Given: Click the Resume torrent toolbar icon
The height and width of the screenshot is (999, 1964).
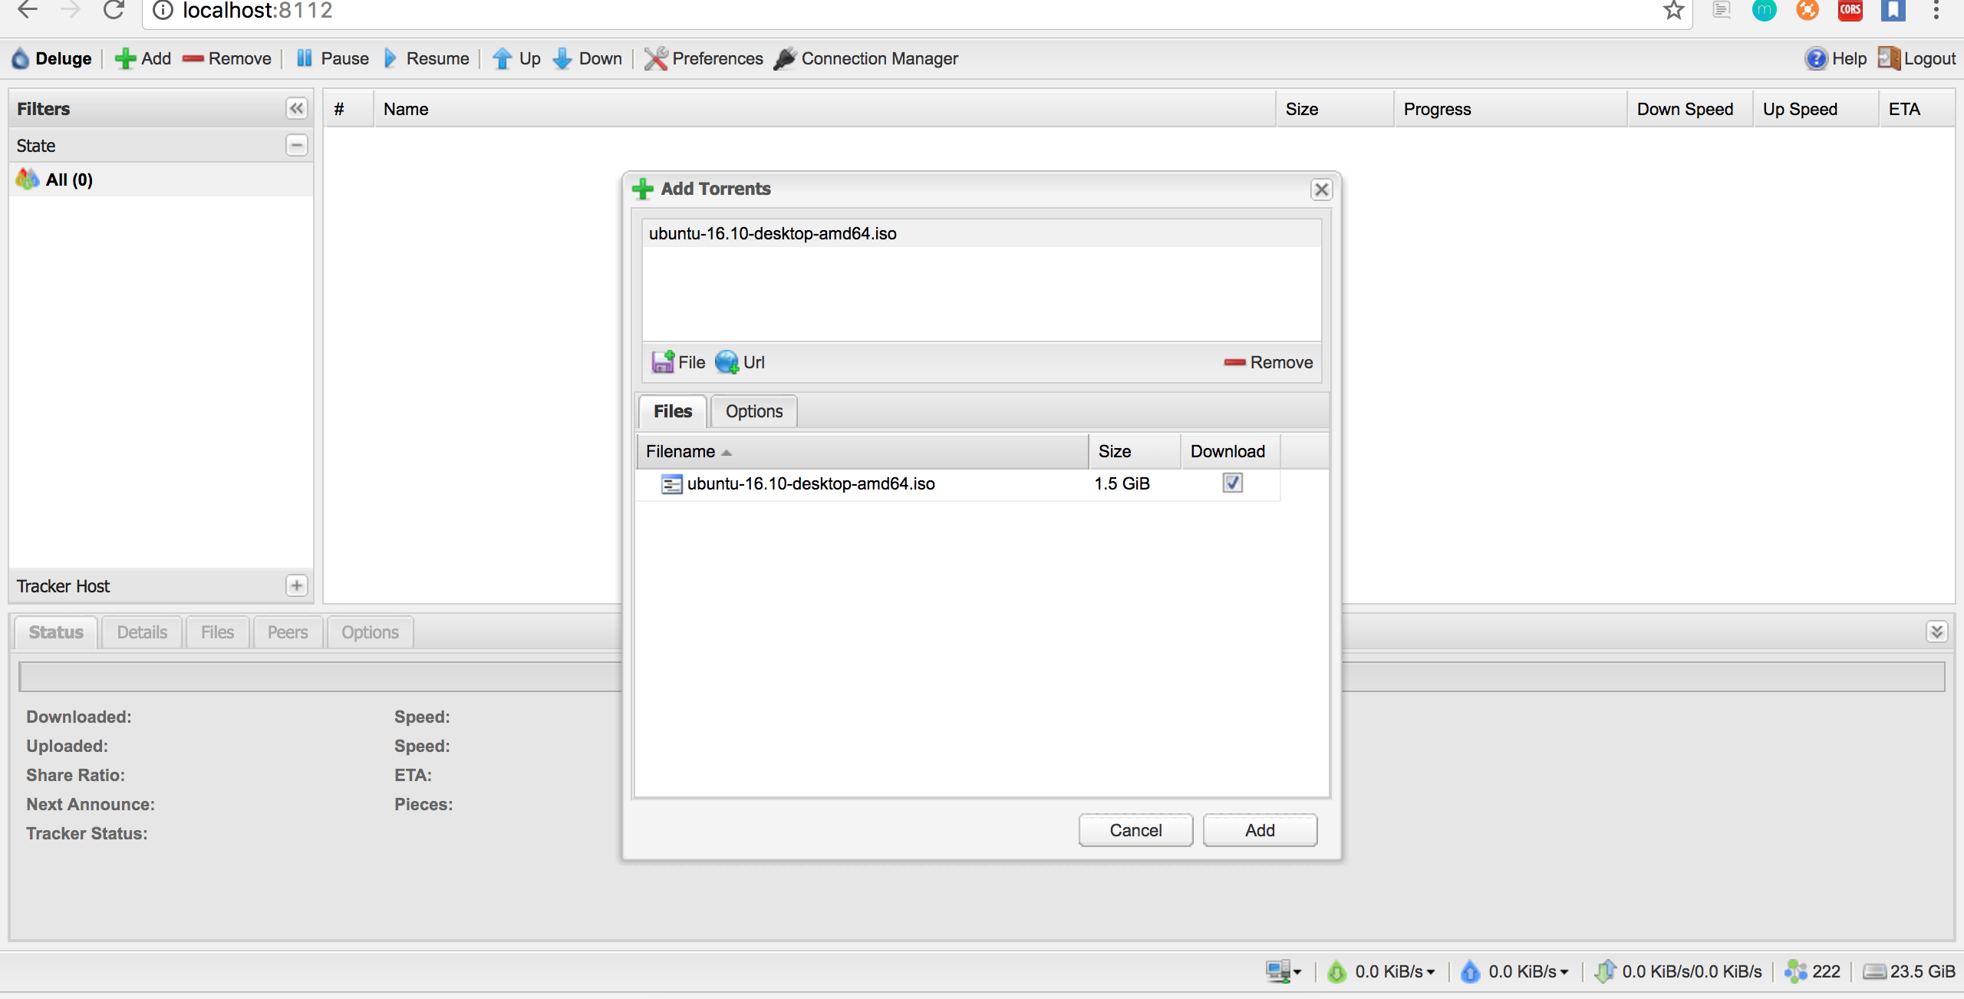Looking at the screenshot, I should (x=390, y=59).
